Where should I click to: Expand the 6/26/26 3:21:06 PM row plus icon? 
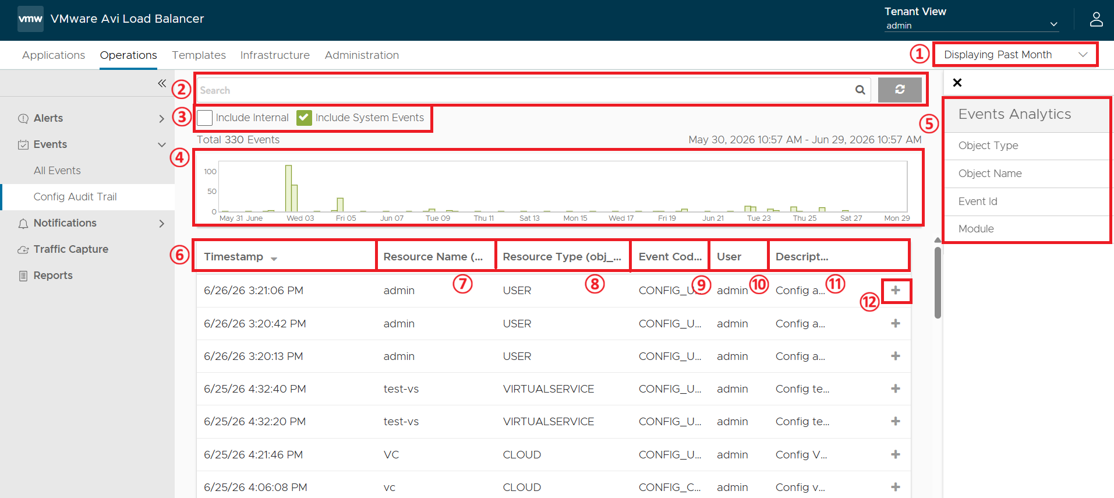pos(896,290)
